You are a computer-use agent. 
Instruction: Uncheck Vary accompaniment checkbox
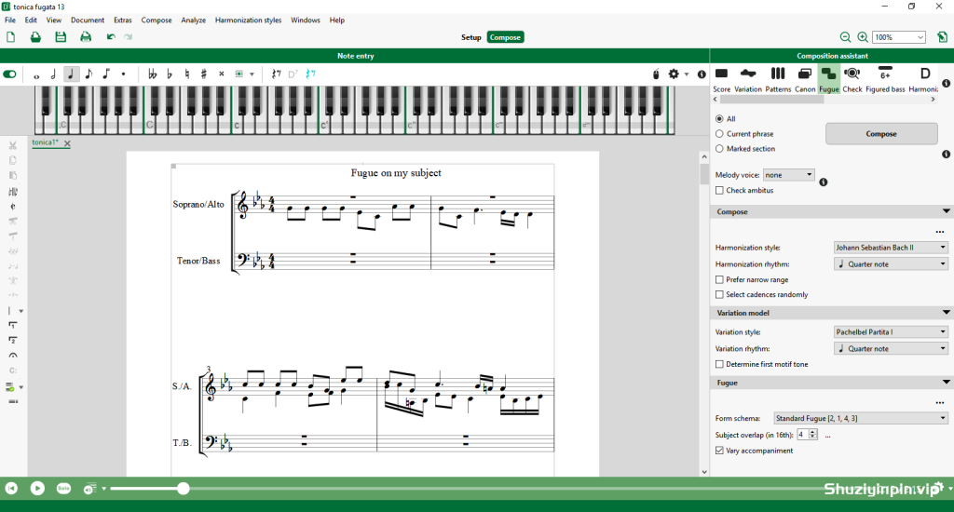(x=720, y=451)
